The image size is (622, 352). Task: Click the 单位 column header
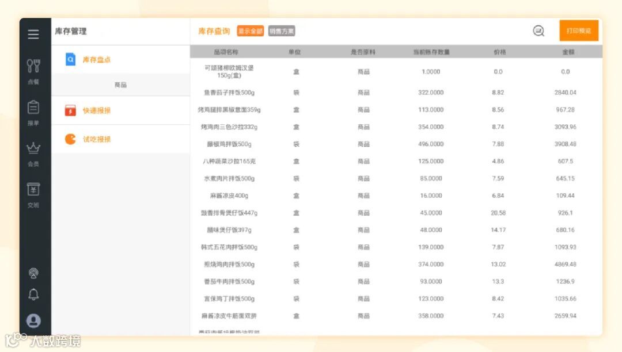click(x=294, y=52)
